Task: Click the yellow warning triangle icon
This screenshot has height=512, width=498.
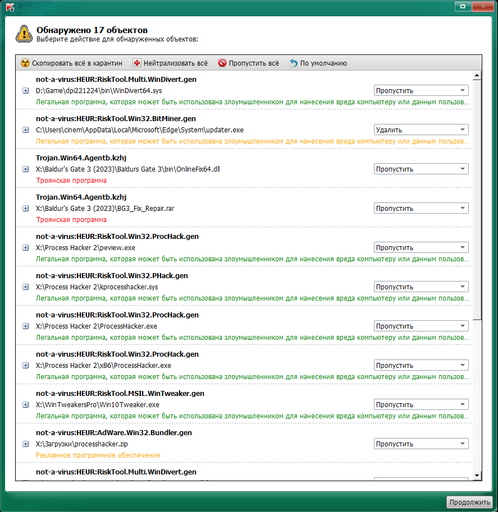Action: (x=24, y=34)
